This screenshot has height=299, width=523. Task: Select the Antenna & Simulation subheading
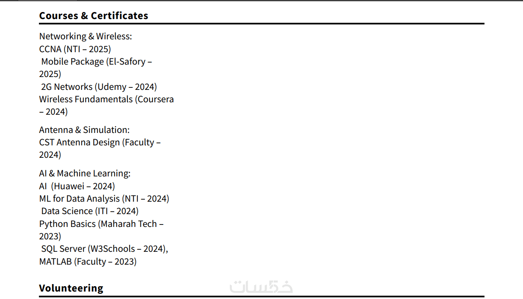click(84, 130)
